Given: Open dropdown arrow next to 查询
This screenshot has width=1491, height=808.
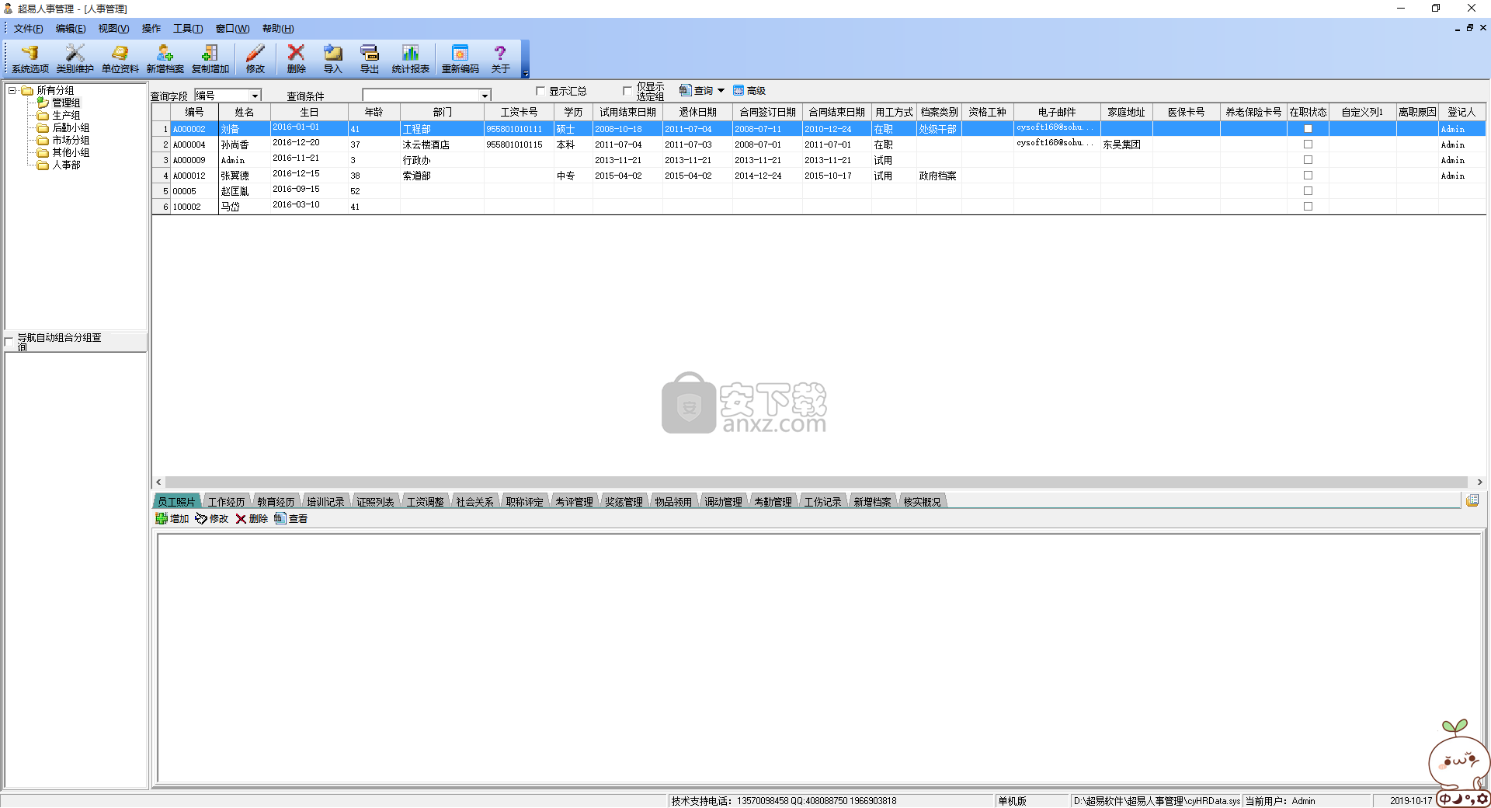Looking at the screenshot, I should 721,91.
